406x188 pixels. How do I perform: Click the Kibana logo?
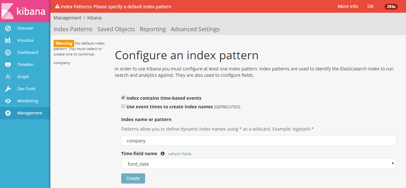click(25, 11)
